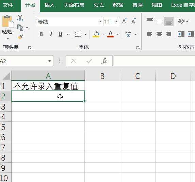Open the font name dropdown 等线
The width and height of the screenshot is (195, 182).
coord(100,22)
